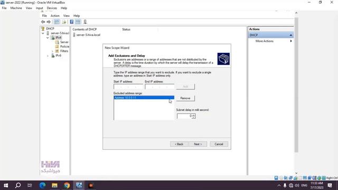This screenshot has height=190, width=338.
Task: Click Back in New Scope Wizard
Action: click(179, 144)
